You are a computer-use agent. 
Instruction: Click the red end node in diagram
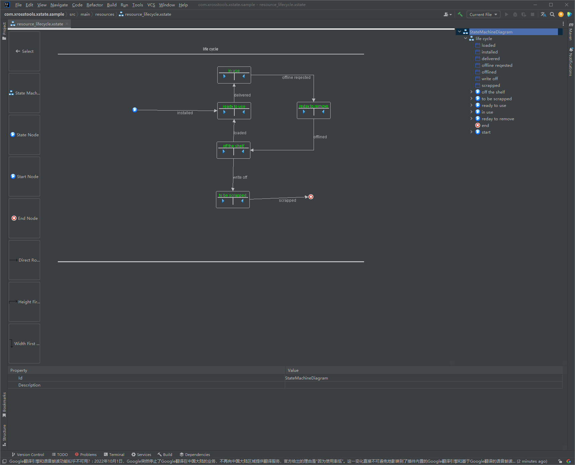311,197
